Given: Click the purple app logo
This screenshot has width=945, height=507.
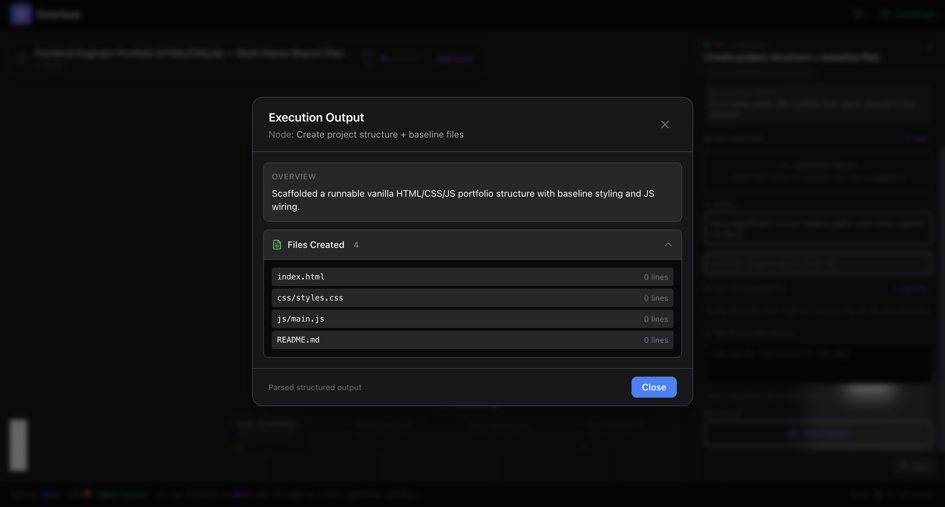Looking at the screenshot, I should (x=20, y=14).
